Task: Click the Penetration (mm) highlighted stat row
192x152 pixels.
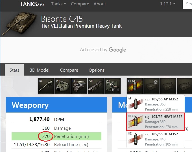Action: pyautogui.click(x=56, y=136)
